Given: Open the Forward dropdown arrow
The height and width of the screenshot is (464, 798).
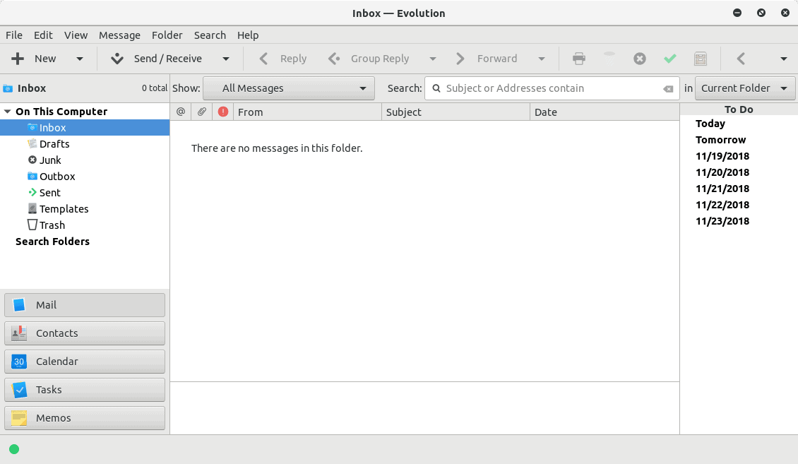Looking at the screenshot, I should [542, 59].
